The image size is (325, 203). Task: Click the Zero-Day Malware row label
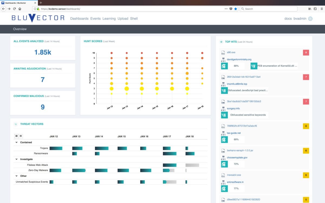coord(38,170)
